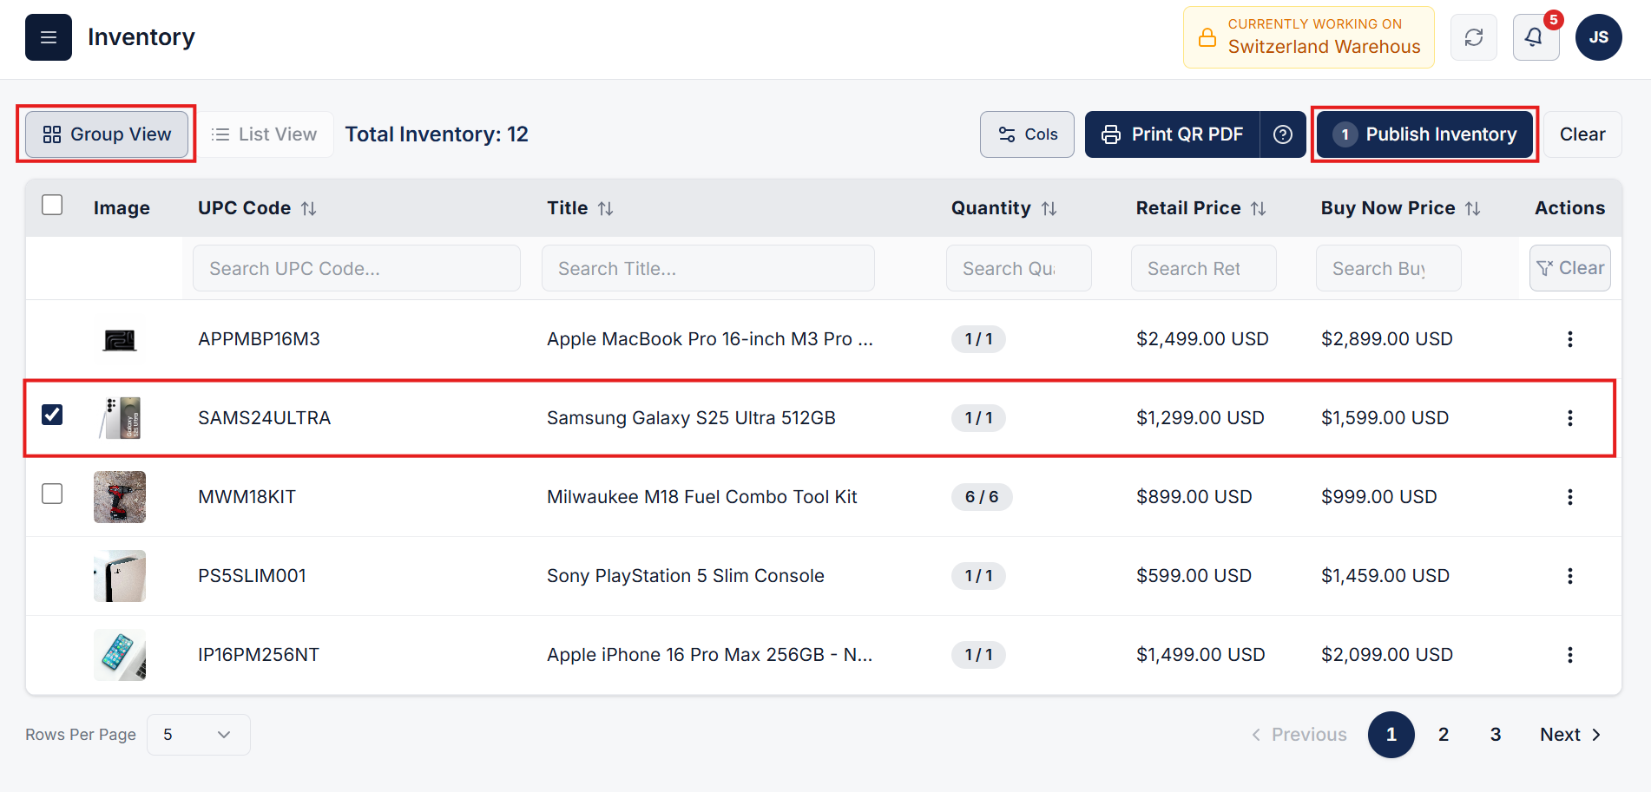Viewport: 1651px width, 792px height.
Task: Click UPC code IP16PM256NT
Action: [x=259, y=655]
